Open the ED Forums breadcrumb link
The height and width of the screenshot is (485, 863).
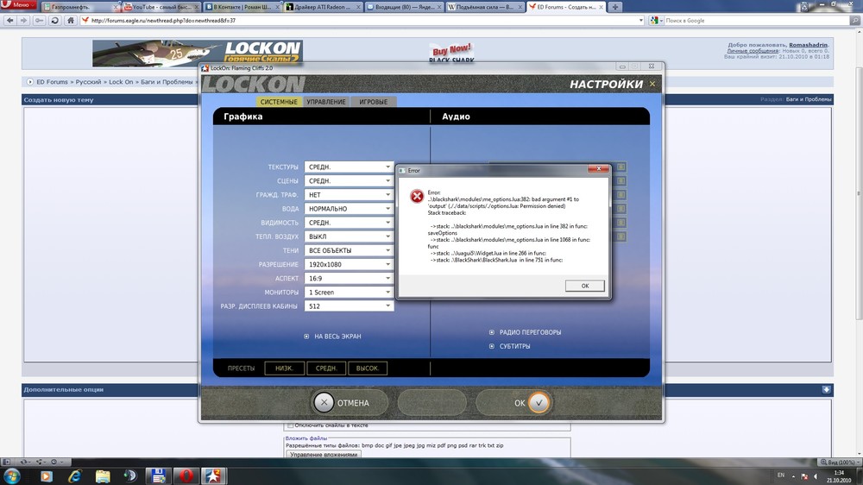point(52,81)
